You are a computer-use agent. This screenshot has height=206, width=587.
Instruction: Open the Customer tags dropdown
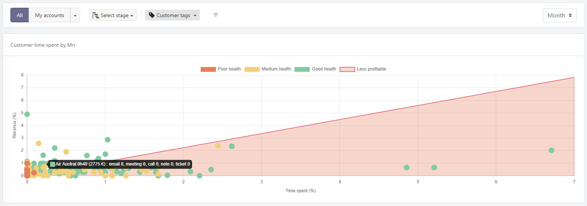[x=173, y=15]
